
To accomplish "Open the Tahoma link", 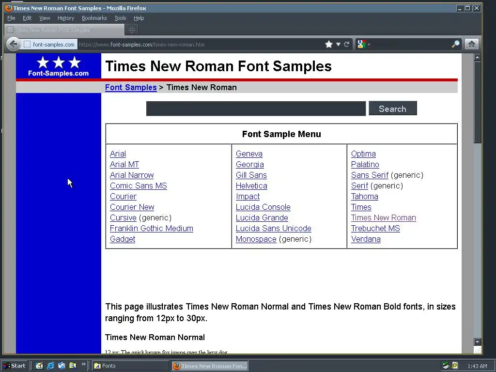I will 365,197.
